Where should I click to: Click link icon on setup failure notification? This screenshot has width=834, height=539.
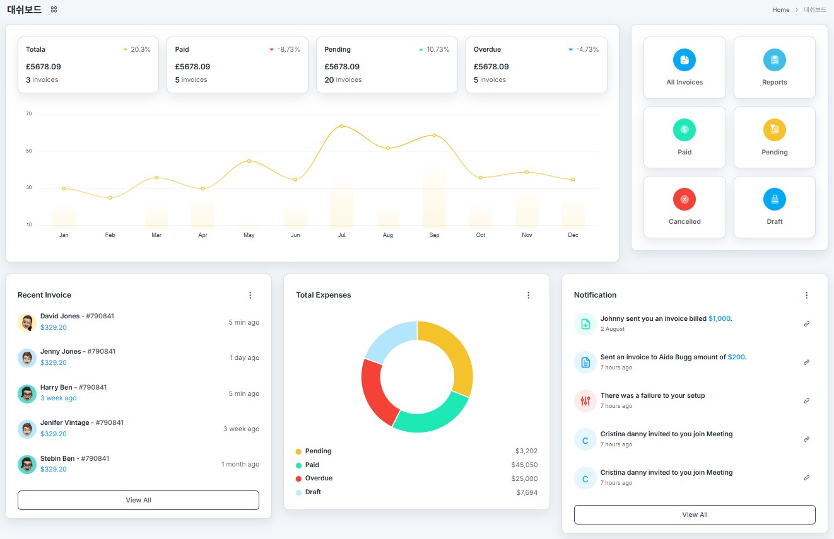[806, 401]
